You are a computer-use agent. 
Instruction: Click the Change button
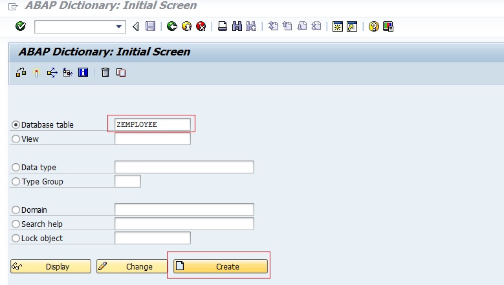pyautogui.click(x=132, y=266)
